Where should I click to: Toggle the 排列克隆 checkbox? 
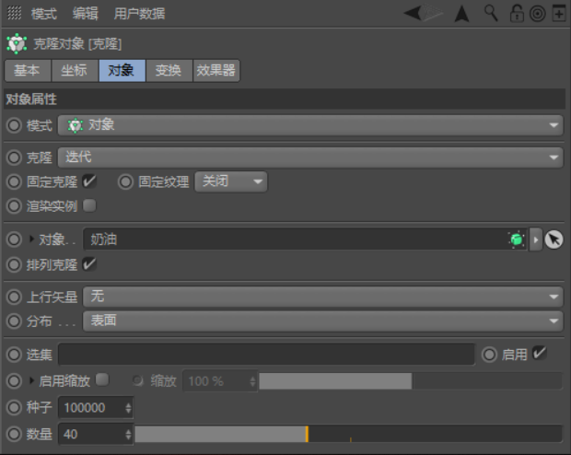point(89,264)
